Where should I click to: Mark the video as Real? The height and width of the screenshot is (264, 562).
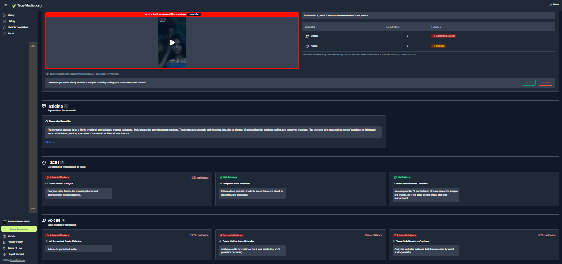tap(529, 83)
